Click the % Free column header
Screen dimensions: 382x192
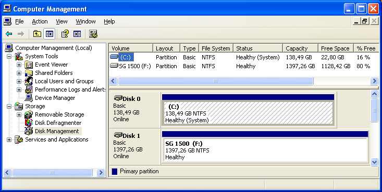click(x=366, y=48)
